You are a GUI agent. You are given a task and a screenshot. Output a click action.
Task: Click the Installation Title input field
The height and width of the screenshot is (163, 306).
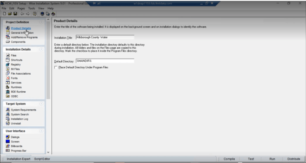[x=105, y=37]
